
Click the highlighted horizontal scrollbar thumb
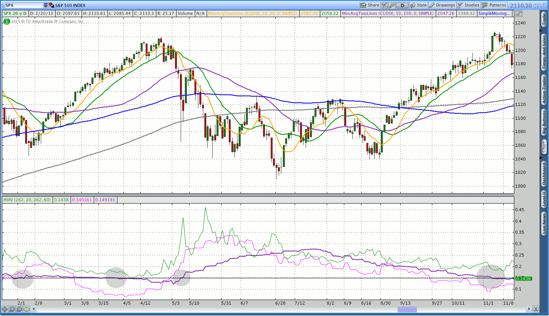[x=407, y=309]
